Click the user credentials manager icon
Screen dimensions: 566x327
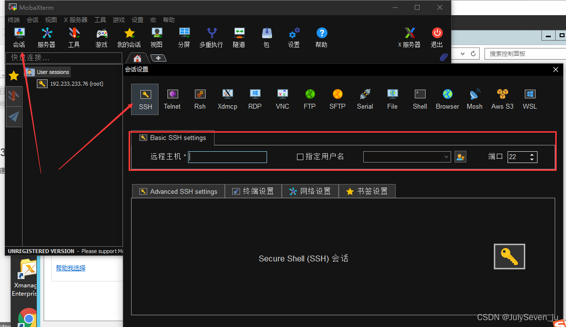click(460, 157)
